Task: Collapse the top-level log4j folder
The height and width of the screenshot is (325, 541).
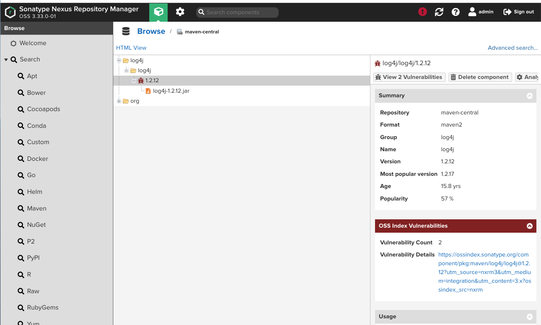Action: click(x=119, y=61)
